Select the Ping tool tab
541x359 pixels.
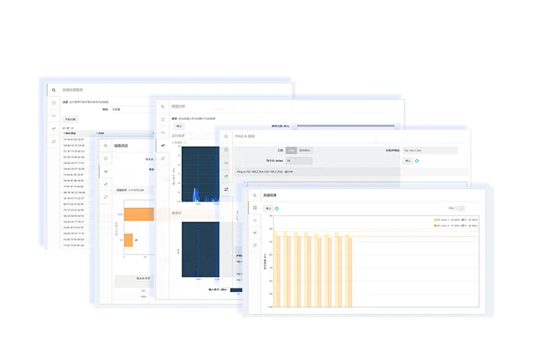tap(291, 150)
